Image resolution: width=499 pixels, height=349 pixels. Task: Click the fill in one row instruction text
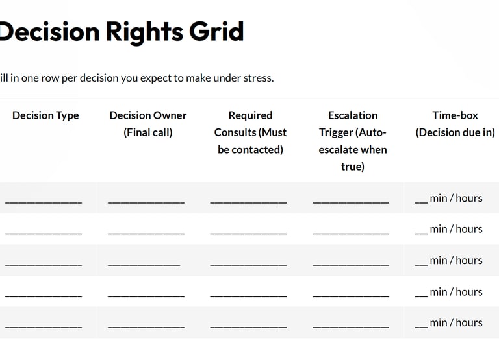pyautogui.click(x=137, y=78)
